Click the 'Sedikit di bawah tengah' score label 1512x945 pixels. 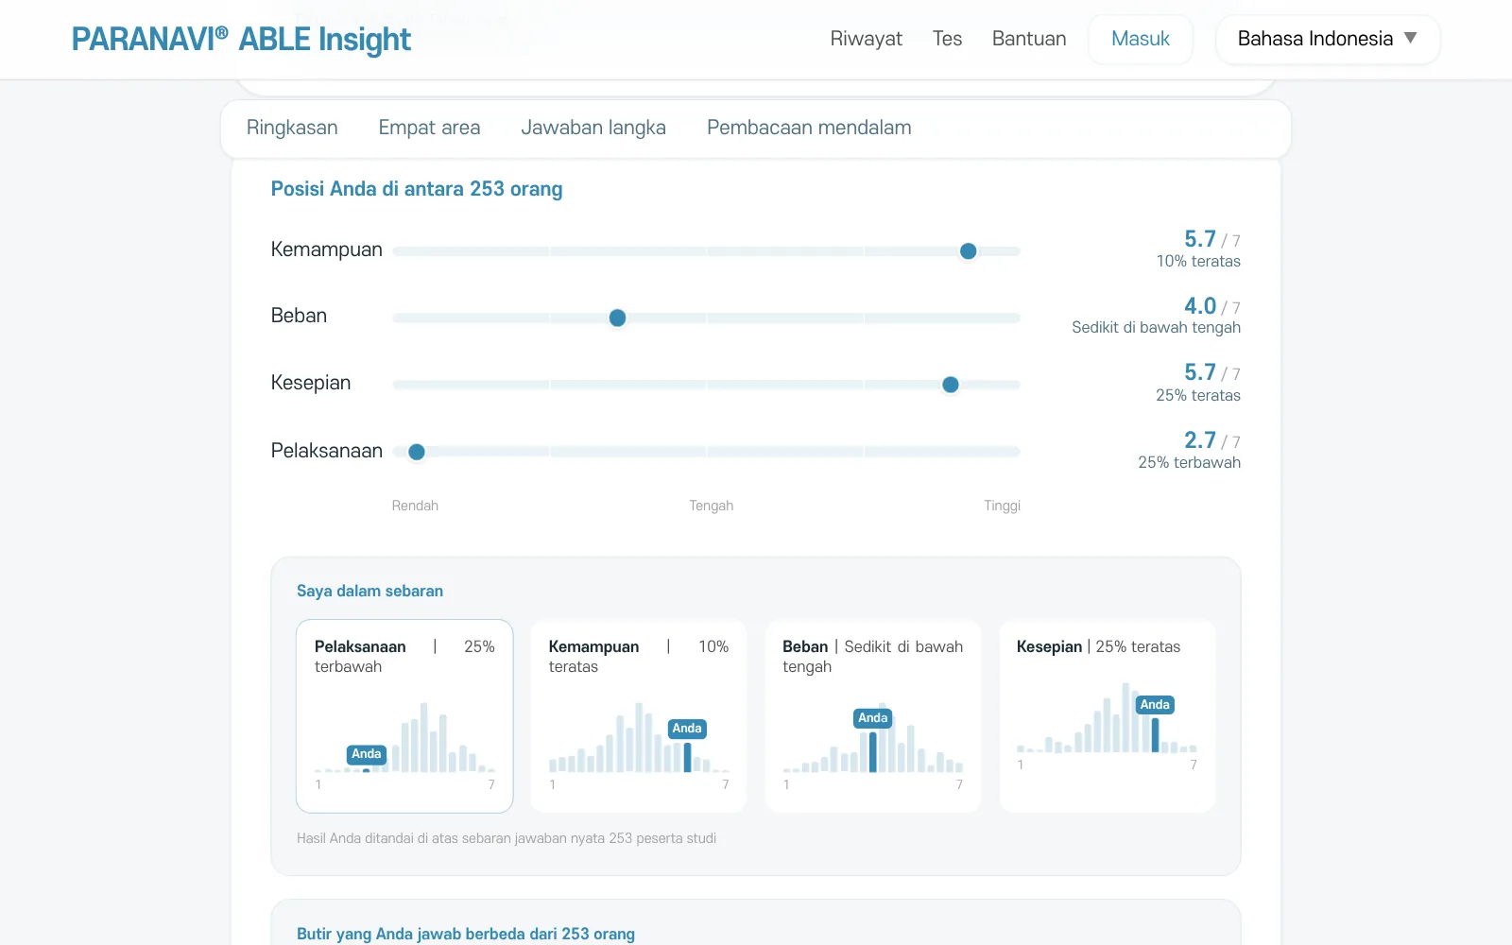[x=1156, y=328]
